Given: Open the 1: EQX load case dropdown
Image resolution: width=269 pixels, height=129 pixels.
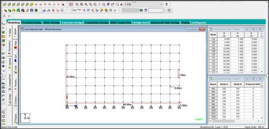Looking at the screenshot, I should pos(143,5).
